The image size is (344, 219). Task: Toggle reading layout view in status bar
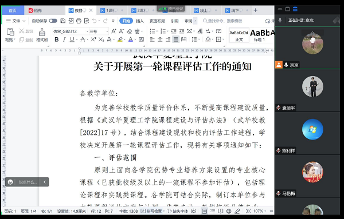click(221, 211)
